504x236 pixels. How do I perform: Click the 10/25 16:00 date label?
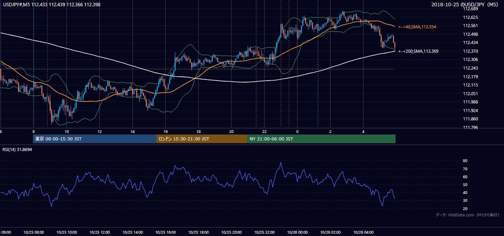point(166,232)
